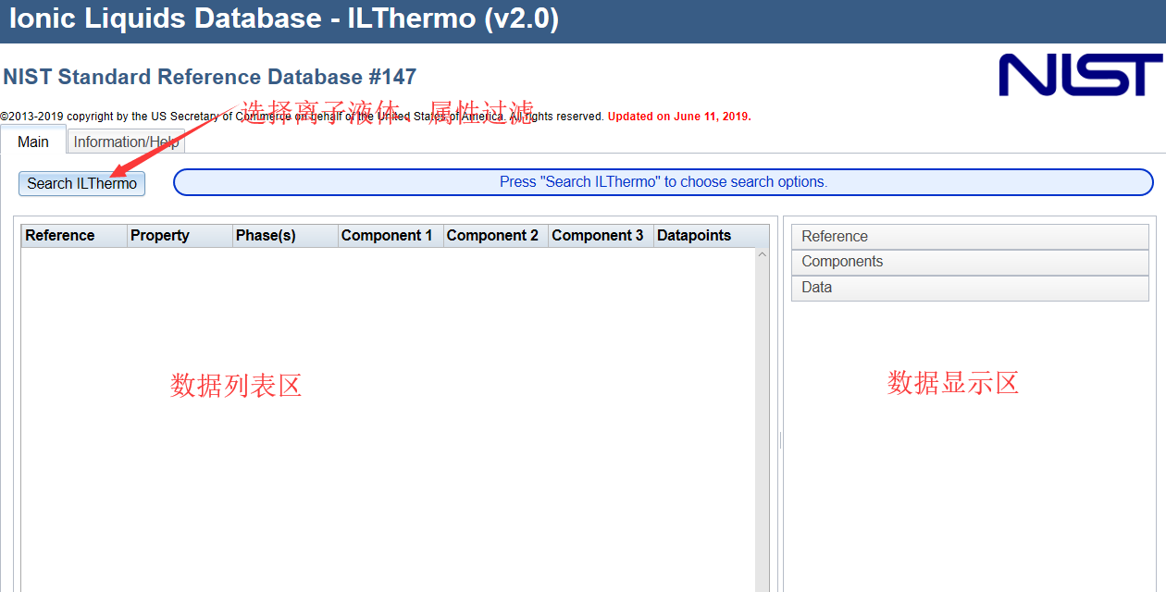Click the Search ILThermo button
The image size is (1166, 592).
[x=81, y=183]
